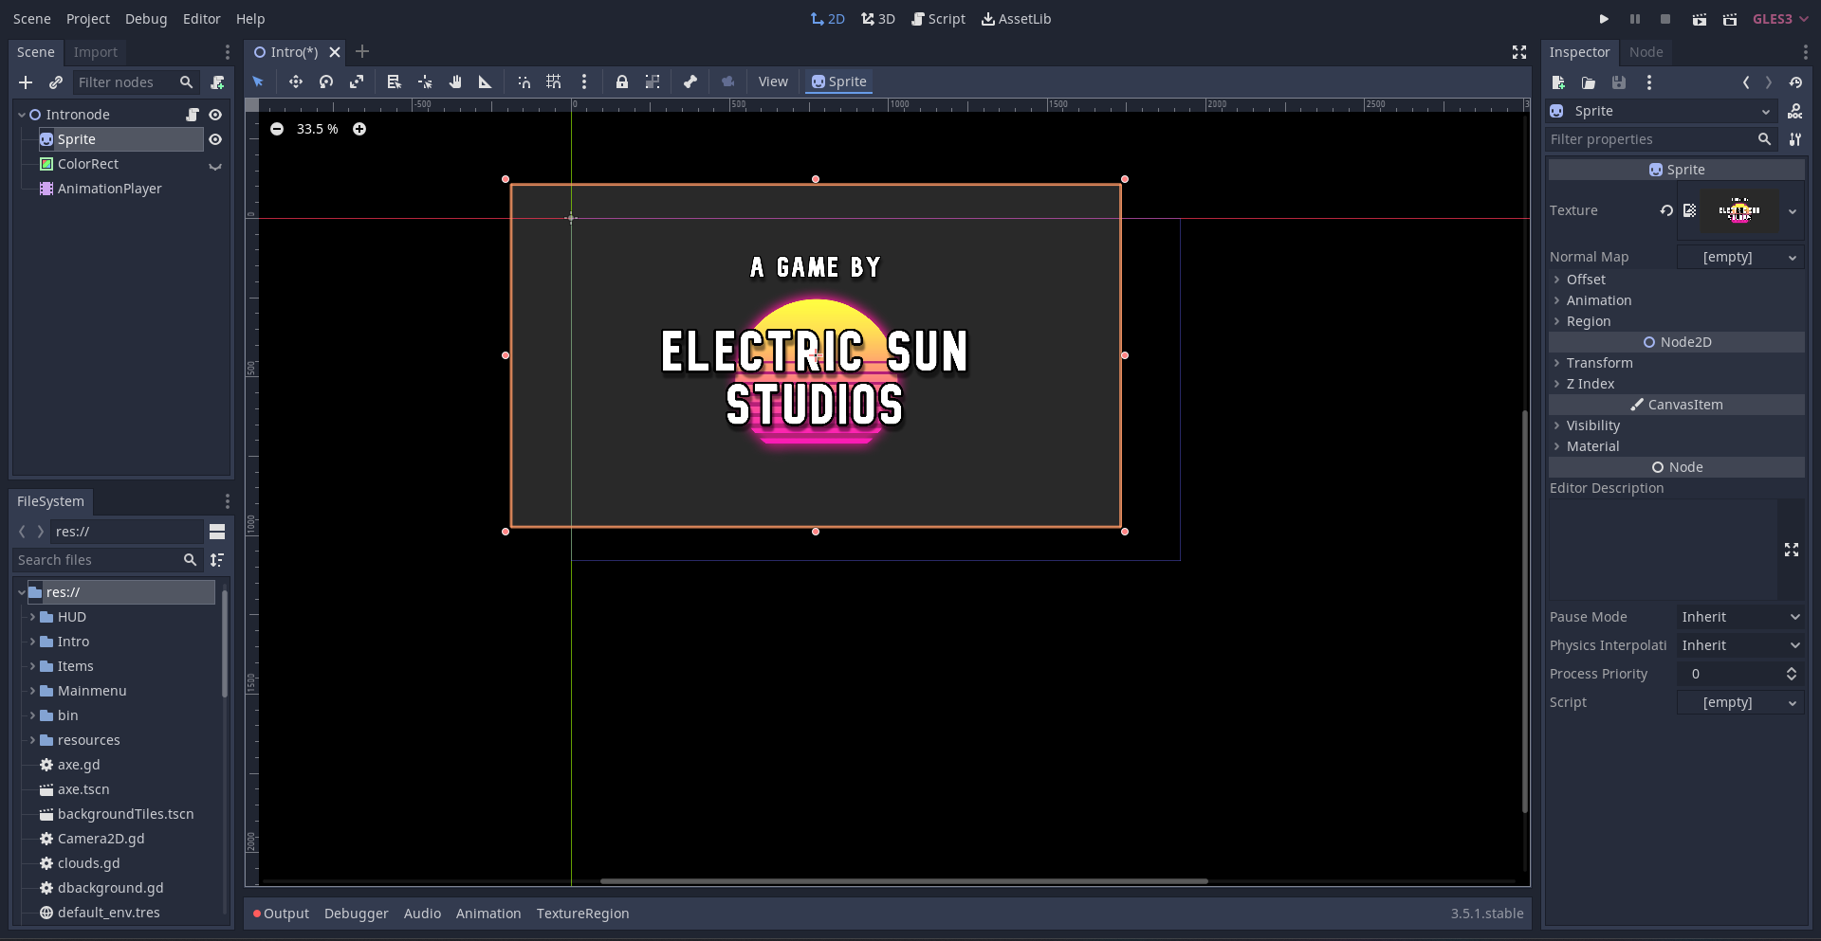Viewport: 1821px width, 941px height.
Task: Add a new child node
Action: point(26,82)
